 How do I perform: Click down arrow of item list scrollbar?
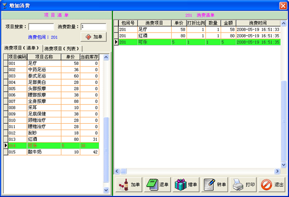106,190
